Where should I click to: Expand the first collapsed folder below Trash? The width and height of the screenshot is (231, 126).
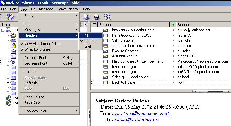pos(8,67)
